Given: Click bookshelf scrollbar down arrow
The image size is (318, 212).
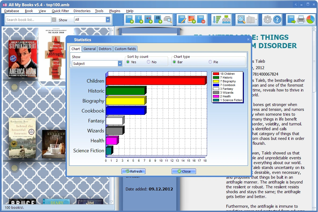Looking at the screenshot, I should tap(111, 202).
